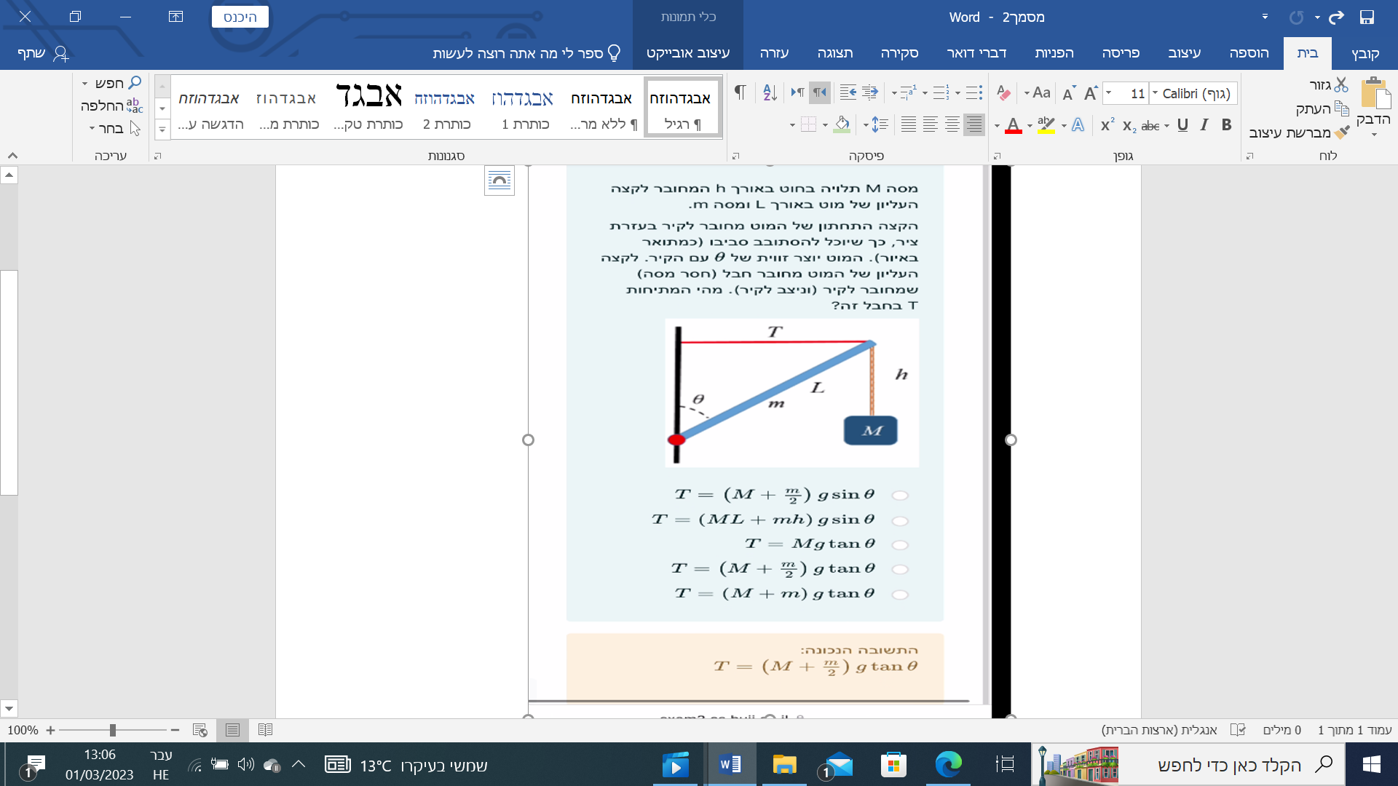Click the Copy (העתק) button

pos(1322,108)
